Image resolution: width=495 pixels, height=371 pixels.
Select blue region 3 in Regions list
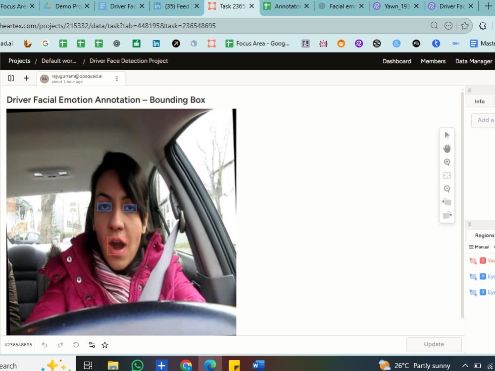[482, 292]
